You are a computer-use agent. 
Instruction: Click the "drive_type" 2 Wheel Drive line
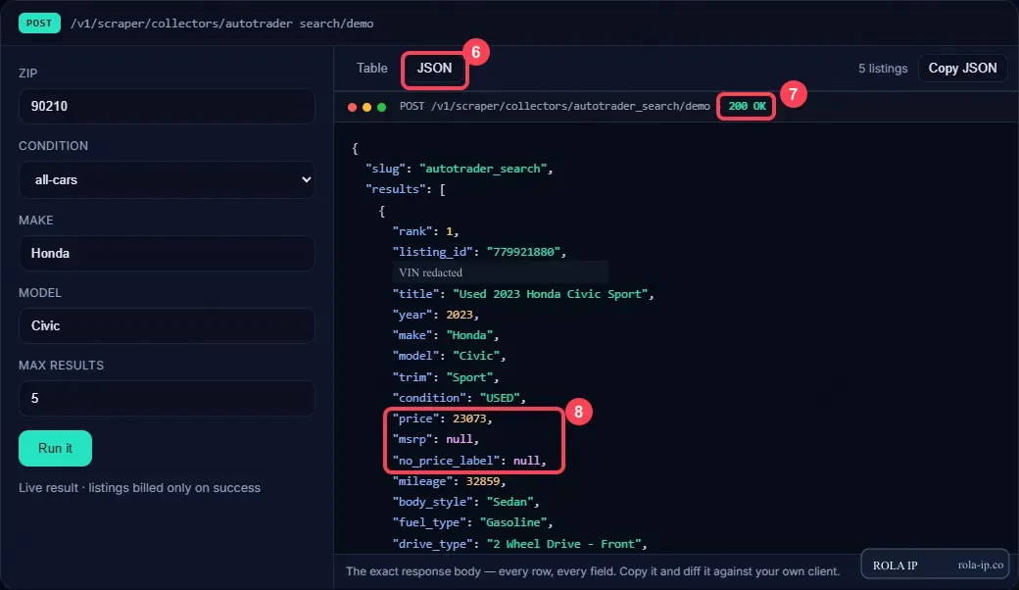tap(519, 544)
